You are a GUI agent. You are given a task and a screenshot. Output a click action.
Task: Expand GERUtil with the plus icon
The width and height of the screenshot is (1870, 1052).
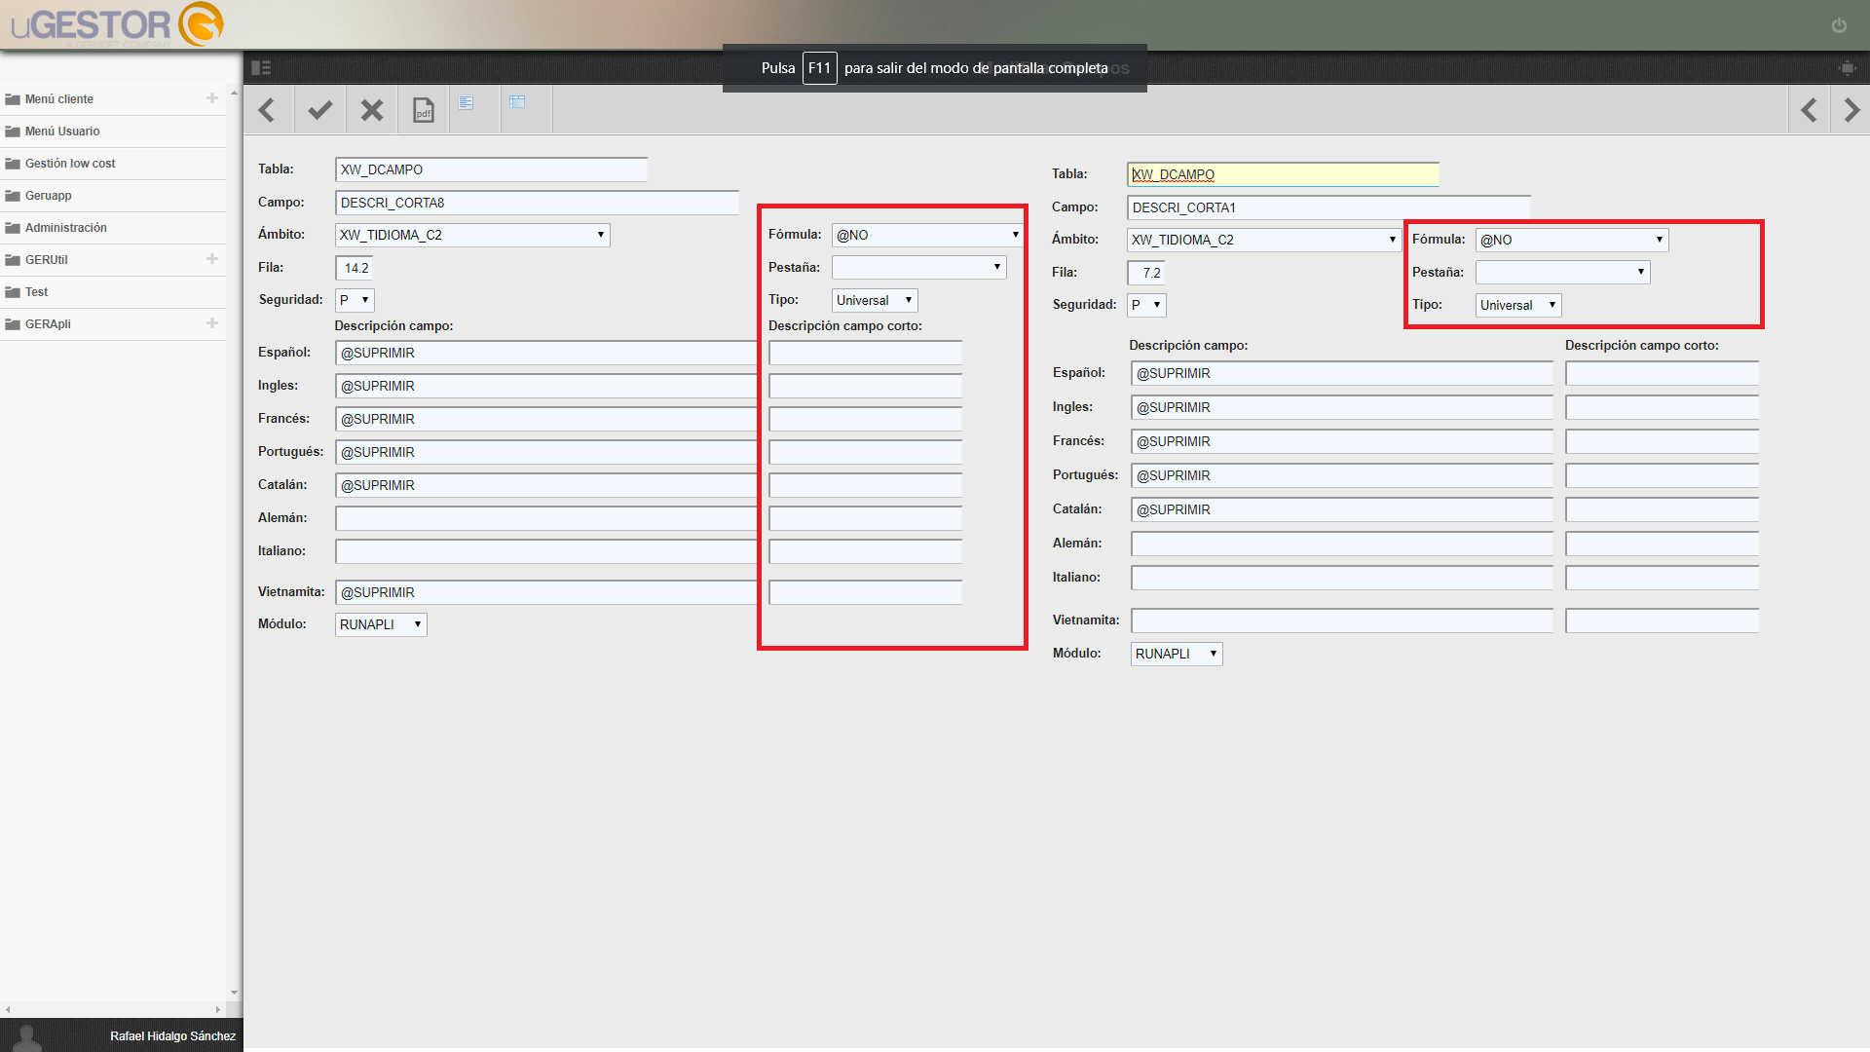(212, 259)
